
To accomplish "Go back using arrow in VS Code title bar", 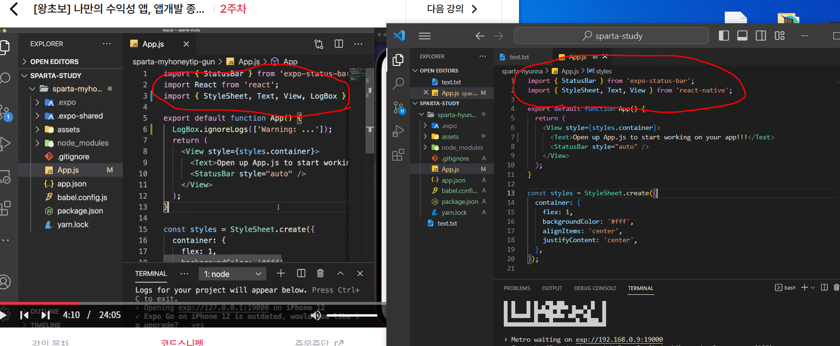I will pos(480,36).
